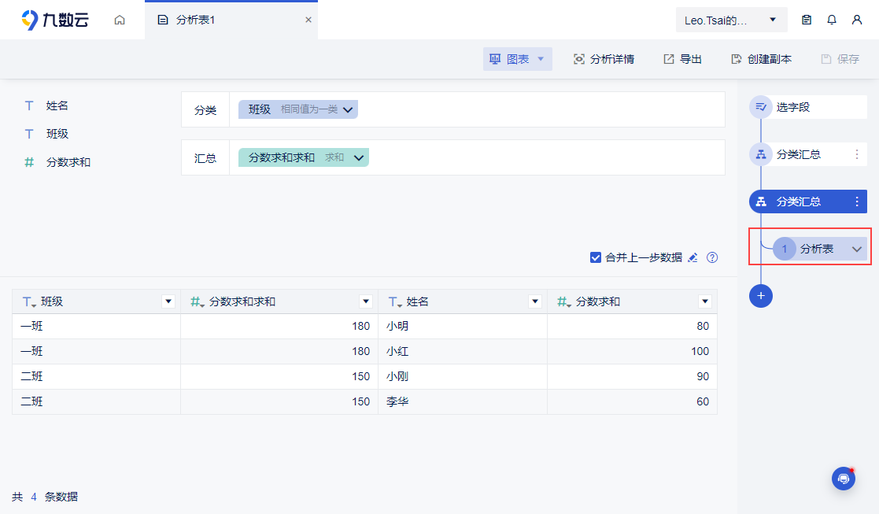Switch to the 分析表1 tab
This screenshot has height=514, width=879.
[231, 20]
